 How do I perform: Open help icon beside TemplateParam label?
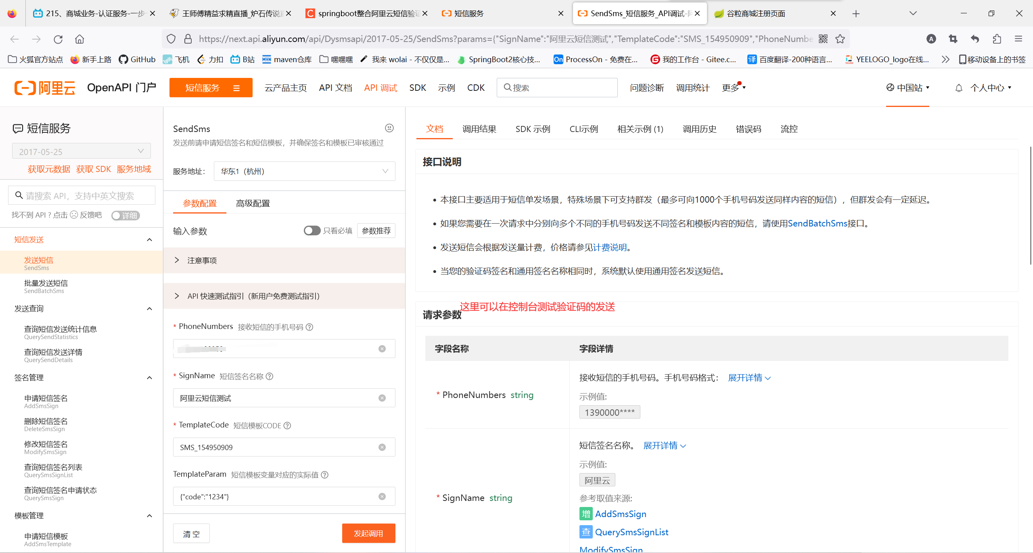325,475
